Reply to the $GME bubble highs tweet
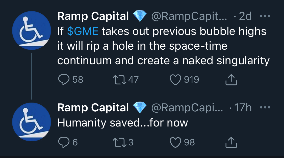This screenshot has width=284, height=158. (64, 80)
